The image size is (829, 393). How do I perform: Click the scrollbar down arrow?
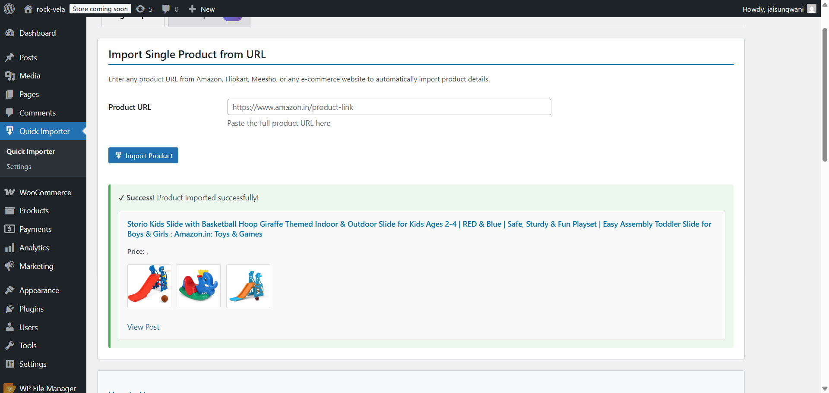(x=825, y=389)
